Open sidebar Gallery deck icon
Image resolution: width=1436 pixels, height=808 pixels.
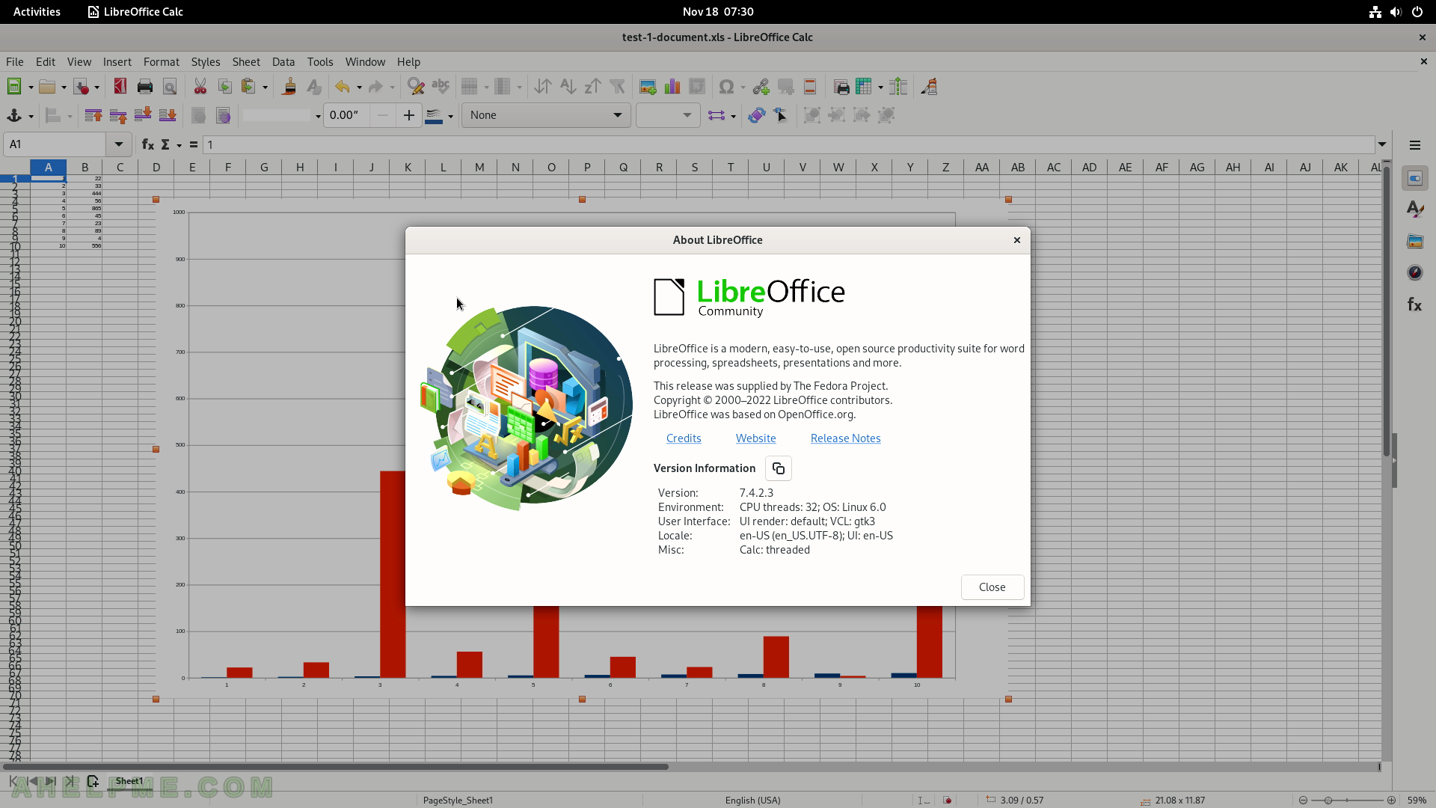coord(1415,241)
